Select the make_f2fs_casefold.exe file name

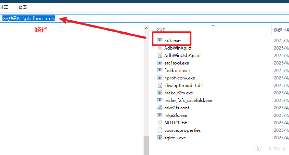pyautogui.click(x=188, y=100)
